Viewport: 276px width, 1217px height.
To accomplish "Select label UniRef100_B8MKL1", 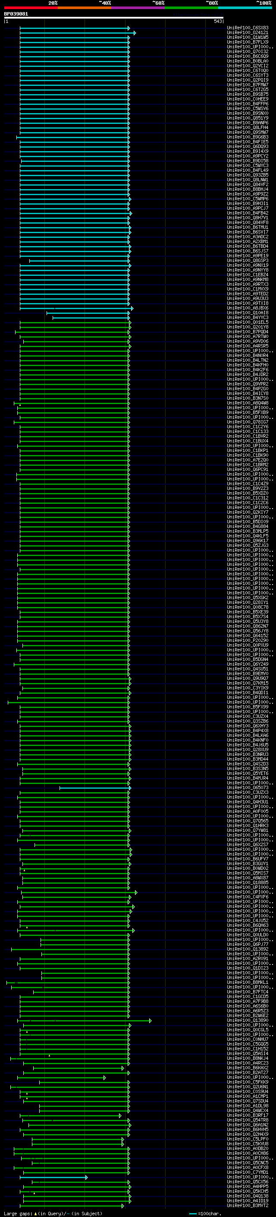I will click(x=248, y=982).
